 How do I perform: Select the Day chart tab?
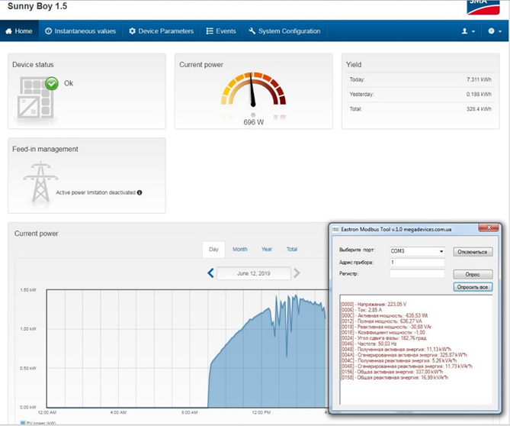click(213, 249)
